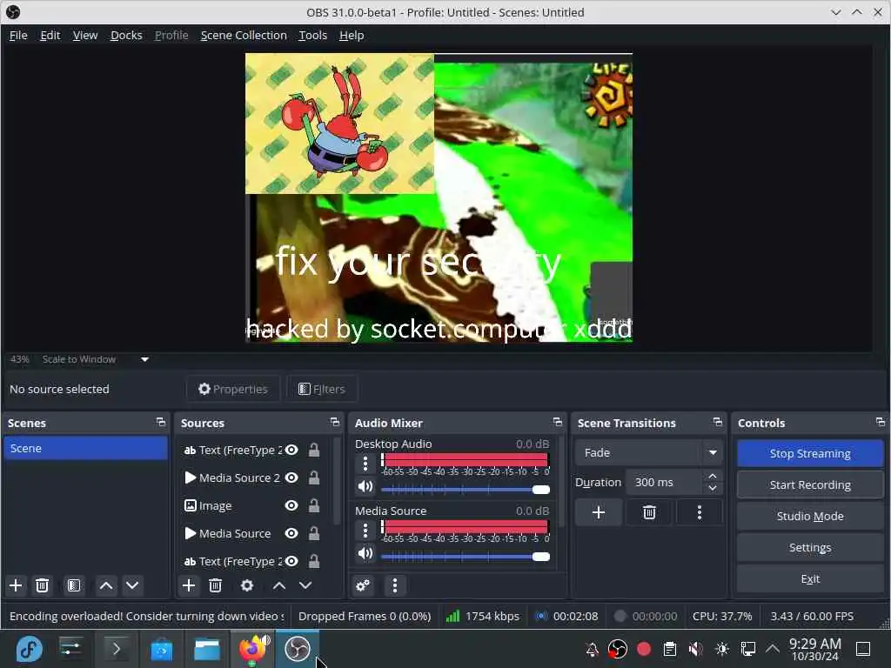Mute Media Source speaker icon
This screenshot has height=668, width=891.
click(365, 553)
